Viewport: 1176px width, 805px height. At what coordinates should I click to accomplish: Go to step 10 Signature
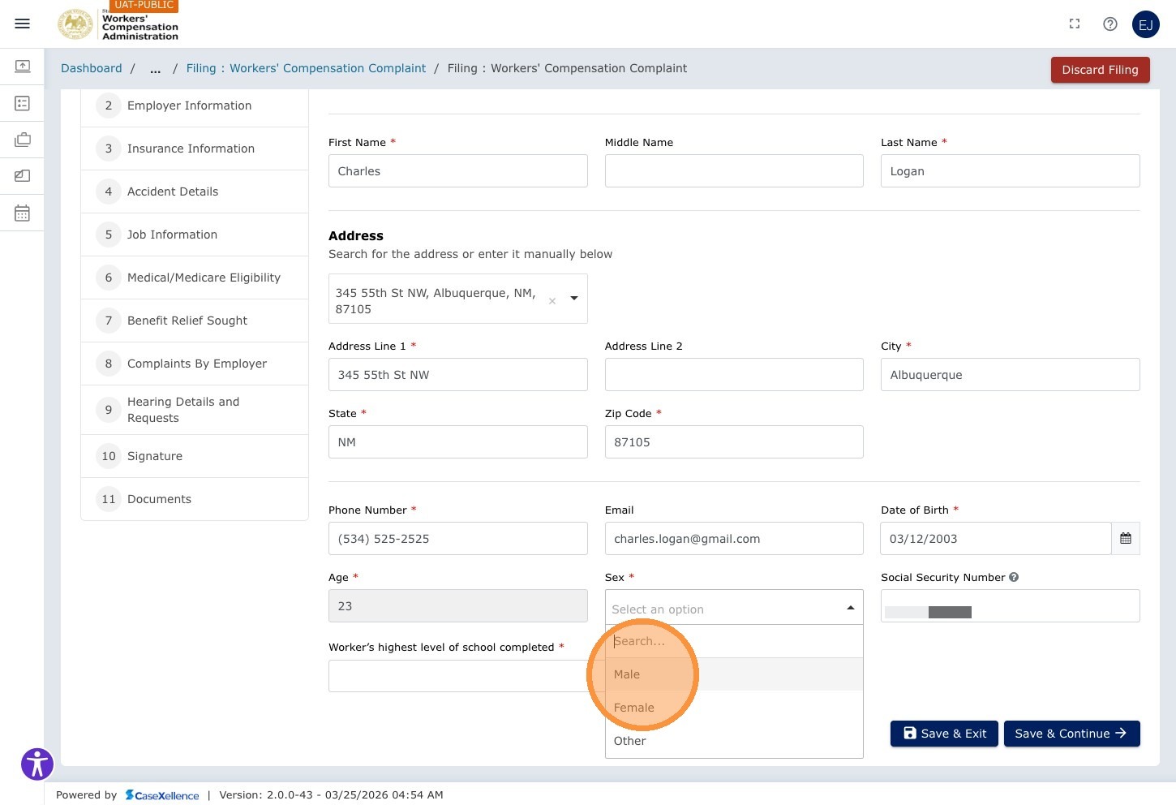(195, 456)
